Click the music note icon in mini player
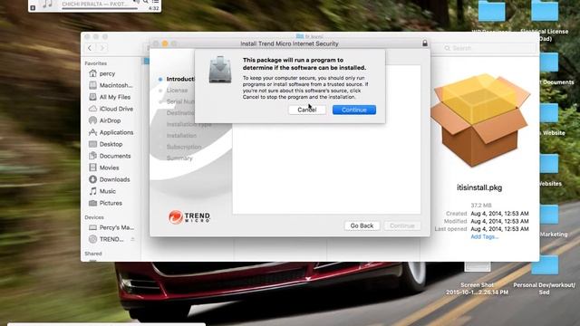The width and height of the screenshot is (580, 326). [x=48, y=4]
